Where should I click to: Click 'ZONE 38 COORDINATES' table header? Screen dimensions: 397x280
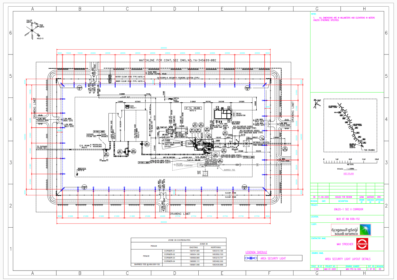(179, 240)
